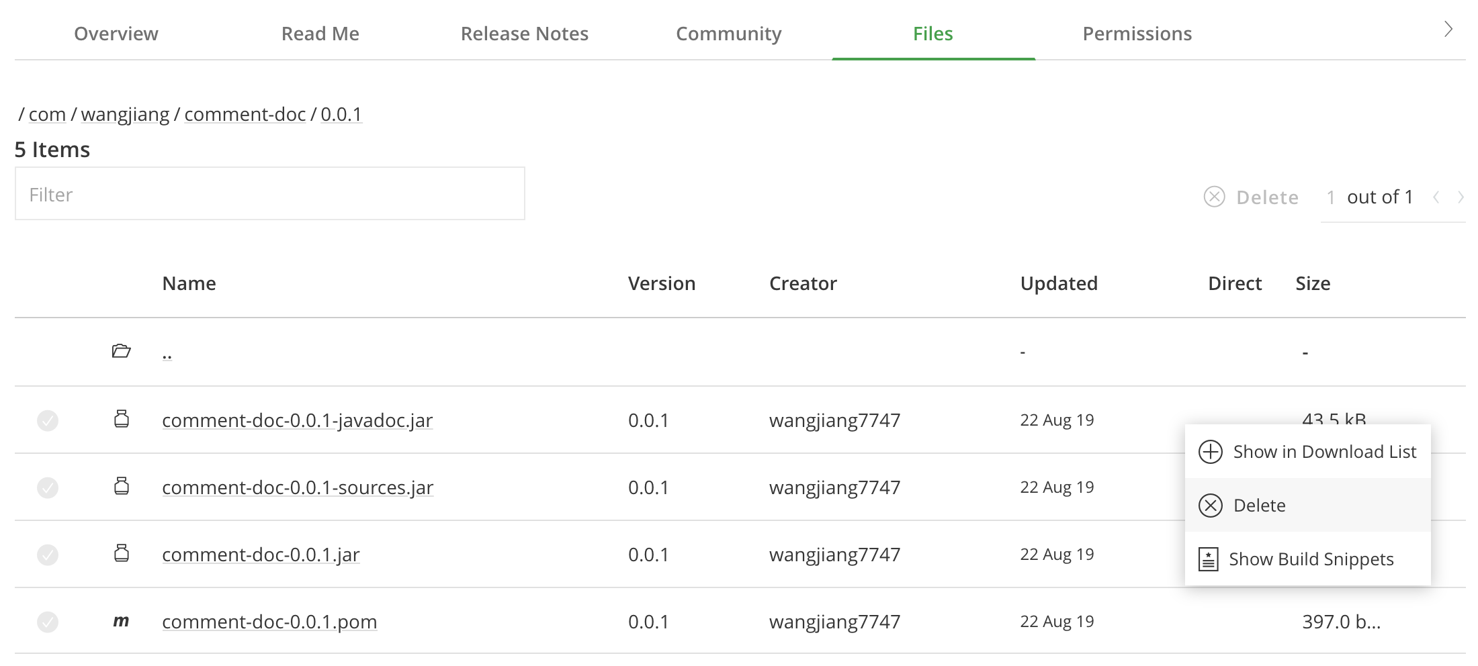Click the 0.0.1 breadcrumb link
1478x666 pixels.
click(x=341, y=114)
